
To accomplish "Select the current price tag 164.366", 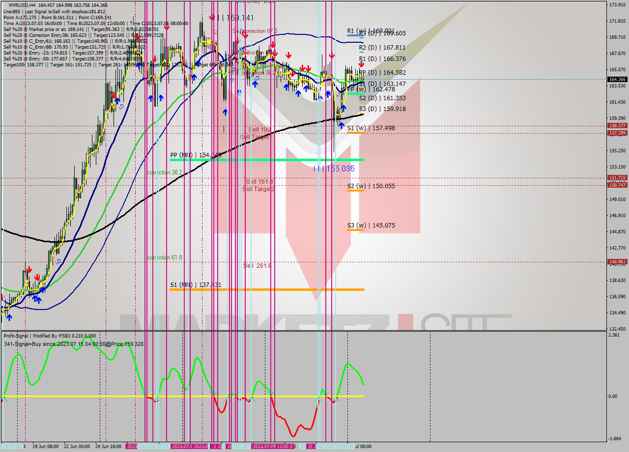I will tap(617, 79).
